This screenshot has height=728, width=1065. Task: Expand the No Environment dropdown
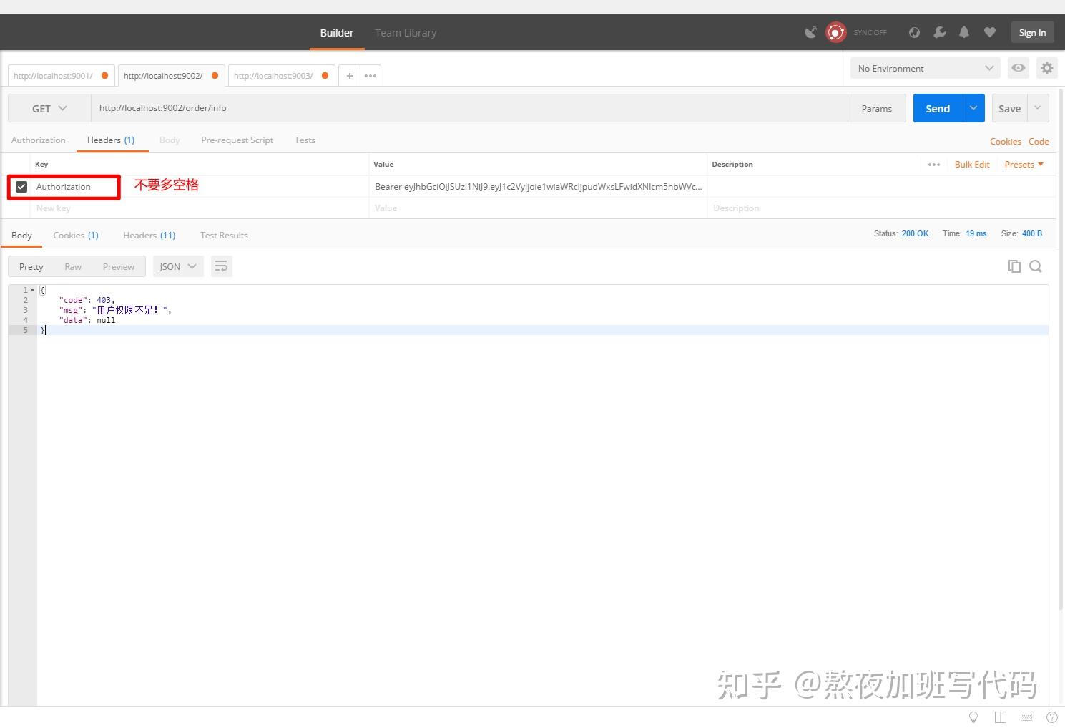point(924,68)
